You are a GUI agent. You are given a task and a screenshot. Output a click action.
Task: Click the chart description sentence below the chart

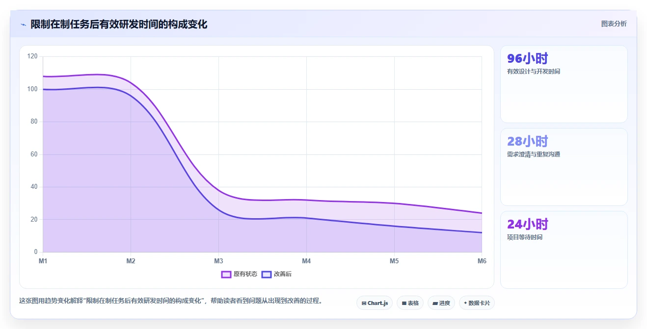(172, 301)
